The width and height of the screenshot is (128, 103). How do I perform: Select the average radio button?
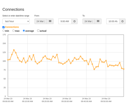pos(24,31)
